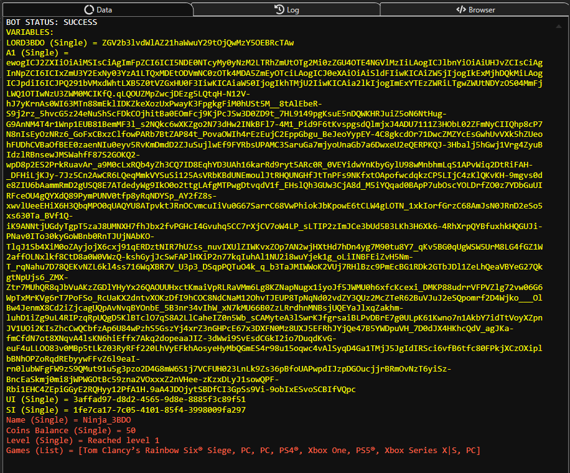Switch to the Data tab
This screenshot has height=473, width=570.
click(x=98, y=9)
